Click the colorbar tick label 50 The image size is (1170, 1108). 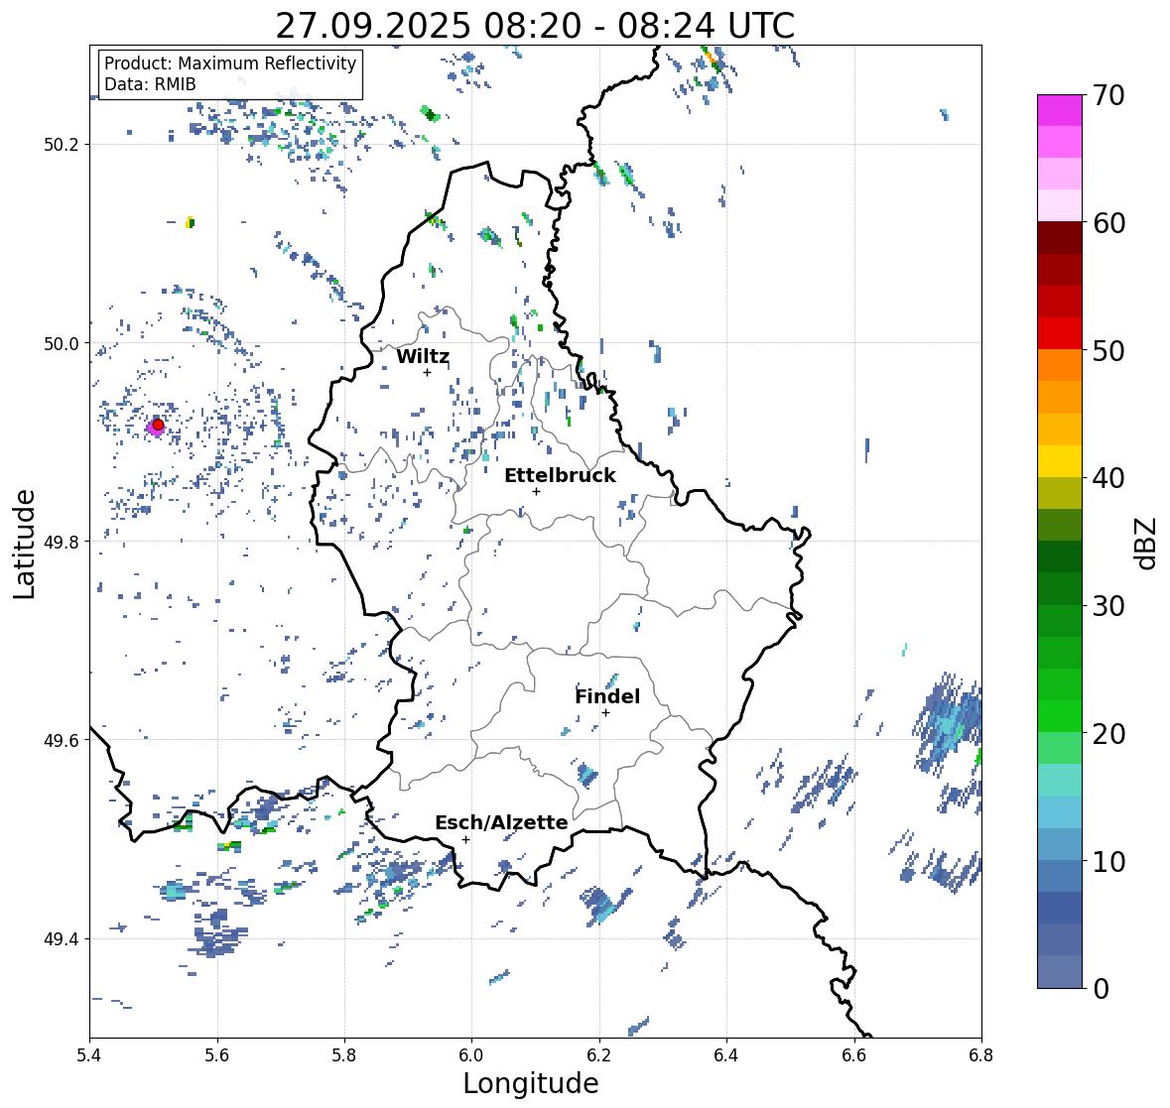[1108, 350]
